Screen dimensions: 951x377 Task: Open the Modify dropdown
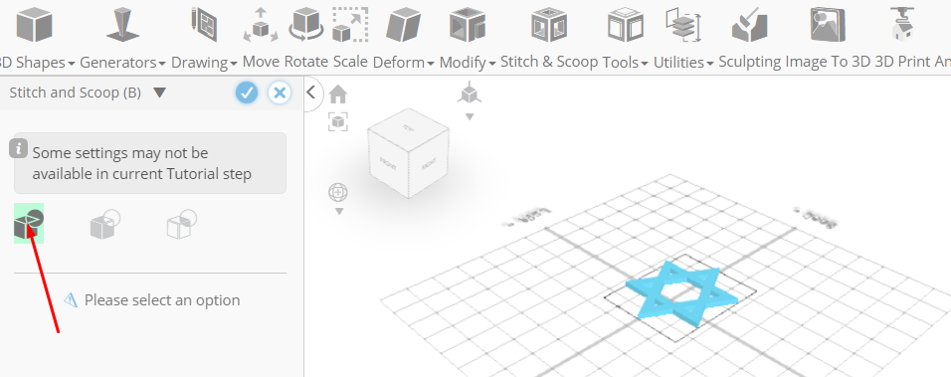point(468,38)
